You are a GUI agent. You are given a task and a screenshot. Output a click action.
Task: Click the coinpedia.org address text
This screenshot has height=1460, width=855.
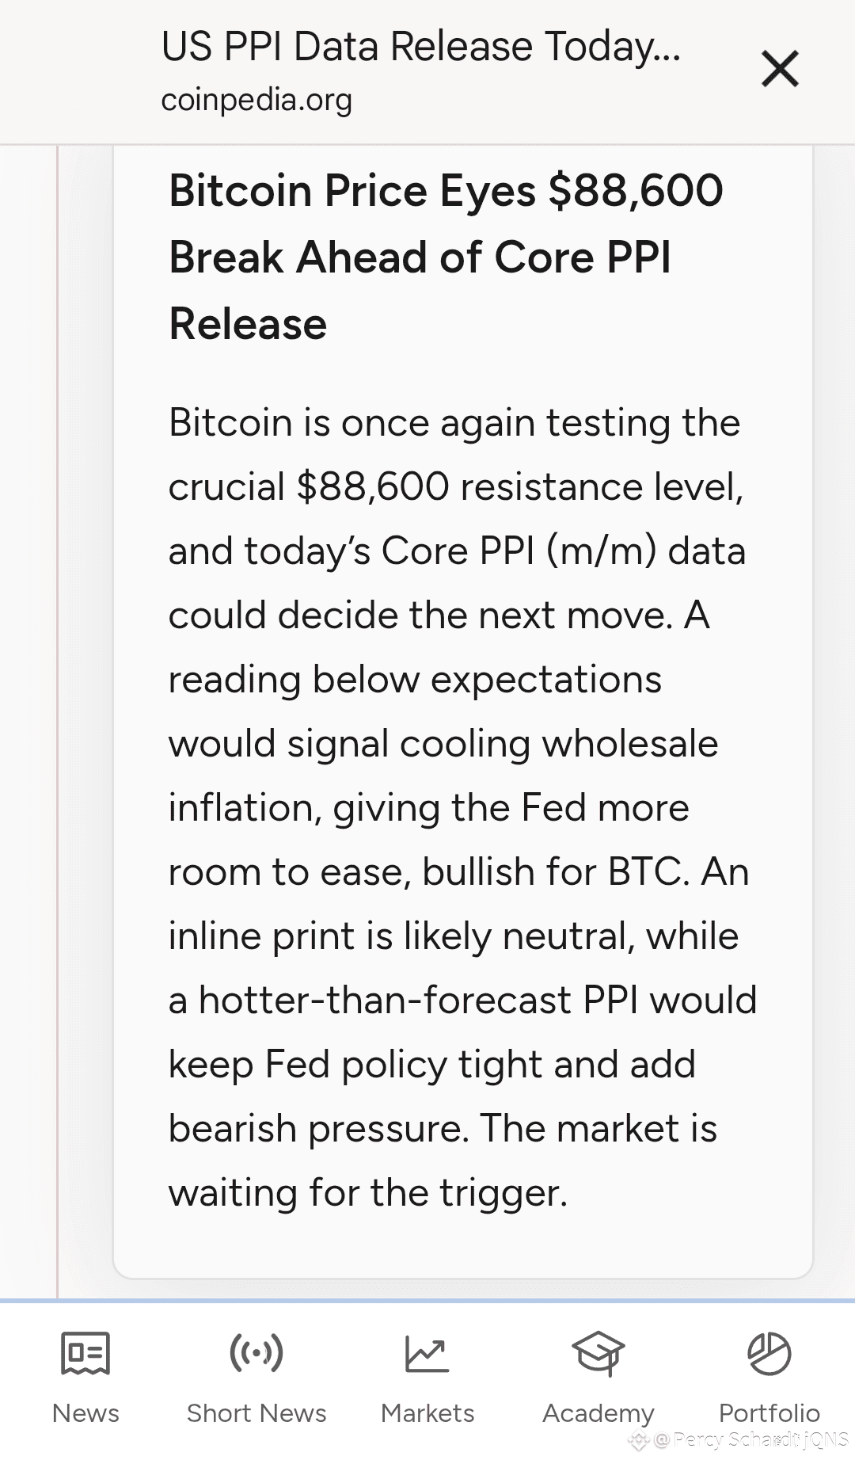(x=256, y=101)
